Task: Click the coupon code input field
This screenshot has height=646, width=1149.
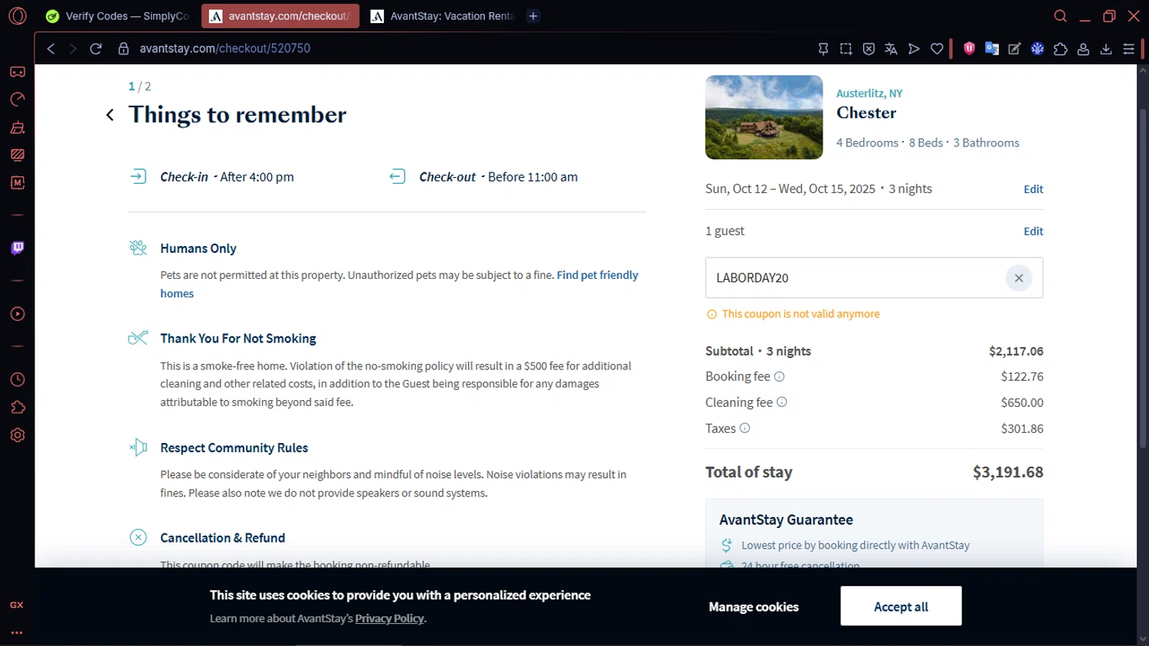Action: click(874, 278)
